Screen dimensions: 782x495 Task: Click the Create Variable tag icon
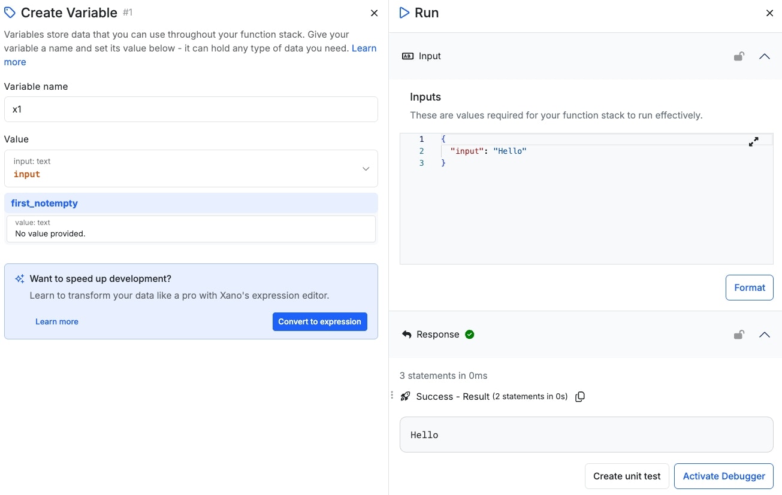pyautogui.click(x=10, y=13)
